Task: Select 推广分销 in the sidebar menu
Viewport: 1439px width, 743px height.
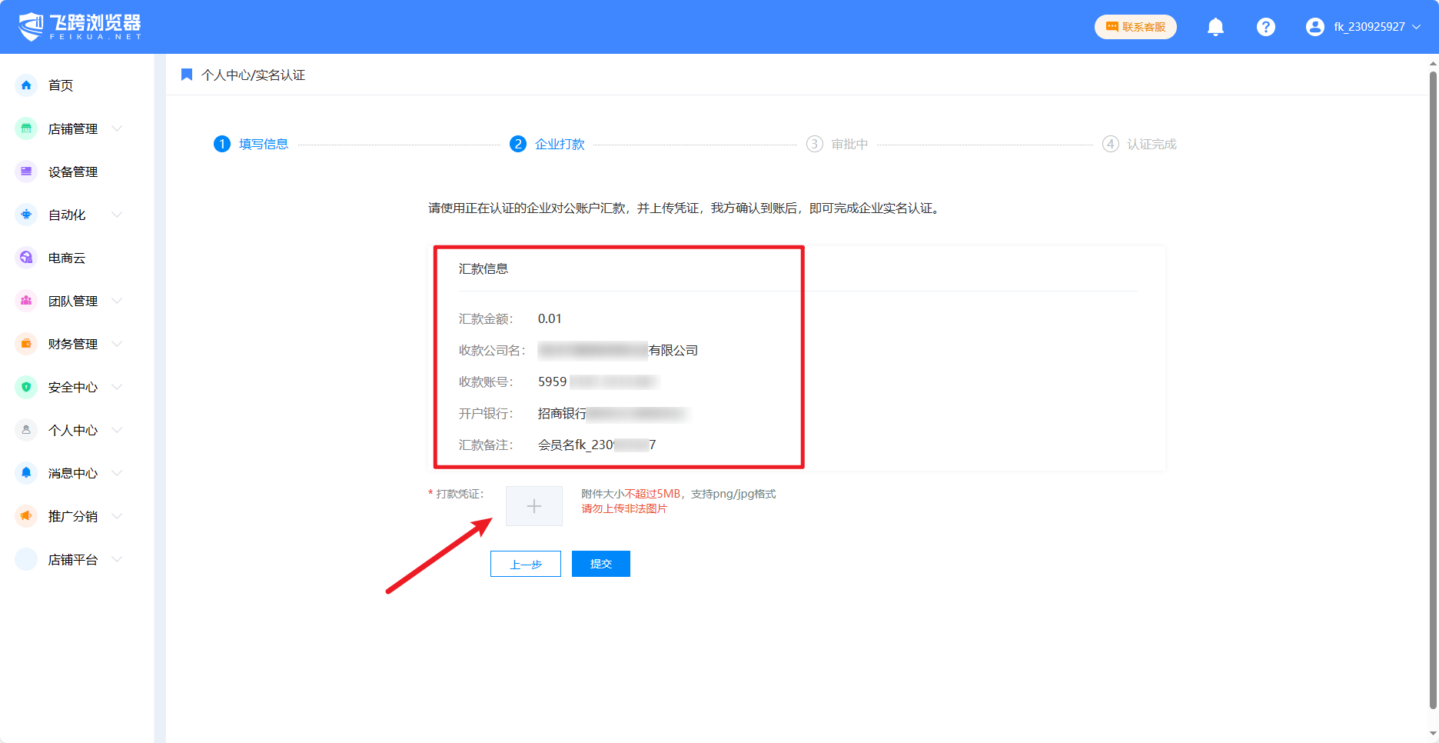Action: coord(73,516)
